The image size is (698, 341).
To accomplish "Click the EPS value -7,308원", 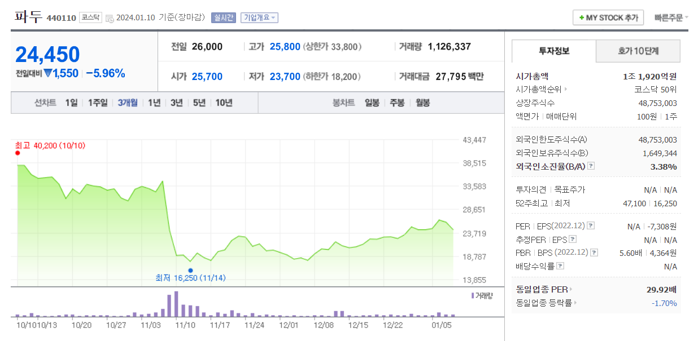I will coord(661,226).
